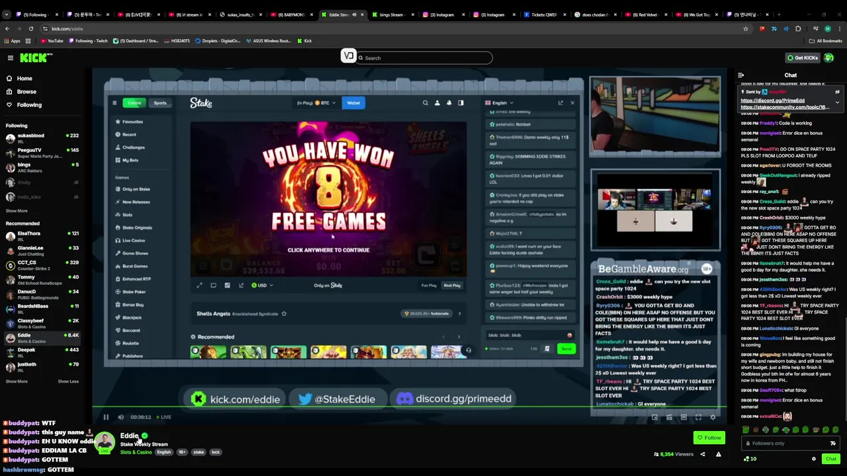
Task: Open Following - Twitch bookmark
Action: click(88, 41)
